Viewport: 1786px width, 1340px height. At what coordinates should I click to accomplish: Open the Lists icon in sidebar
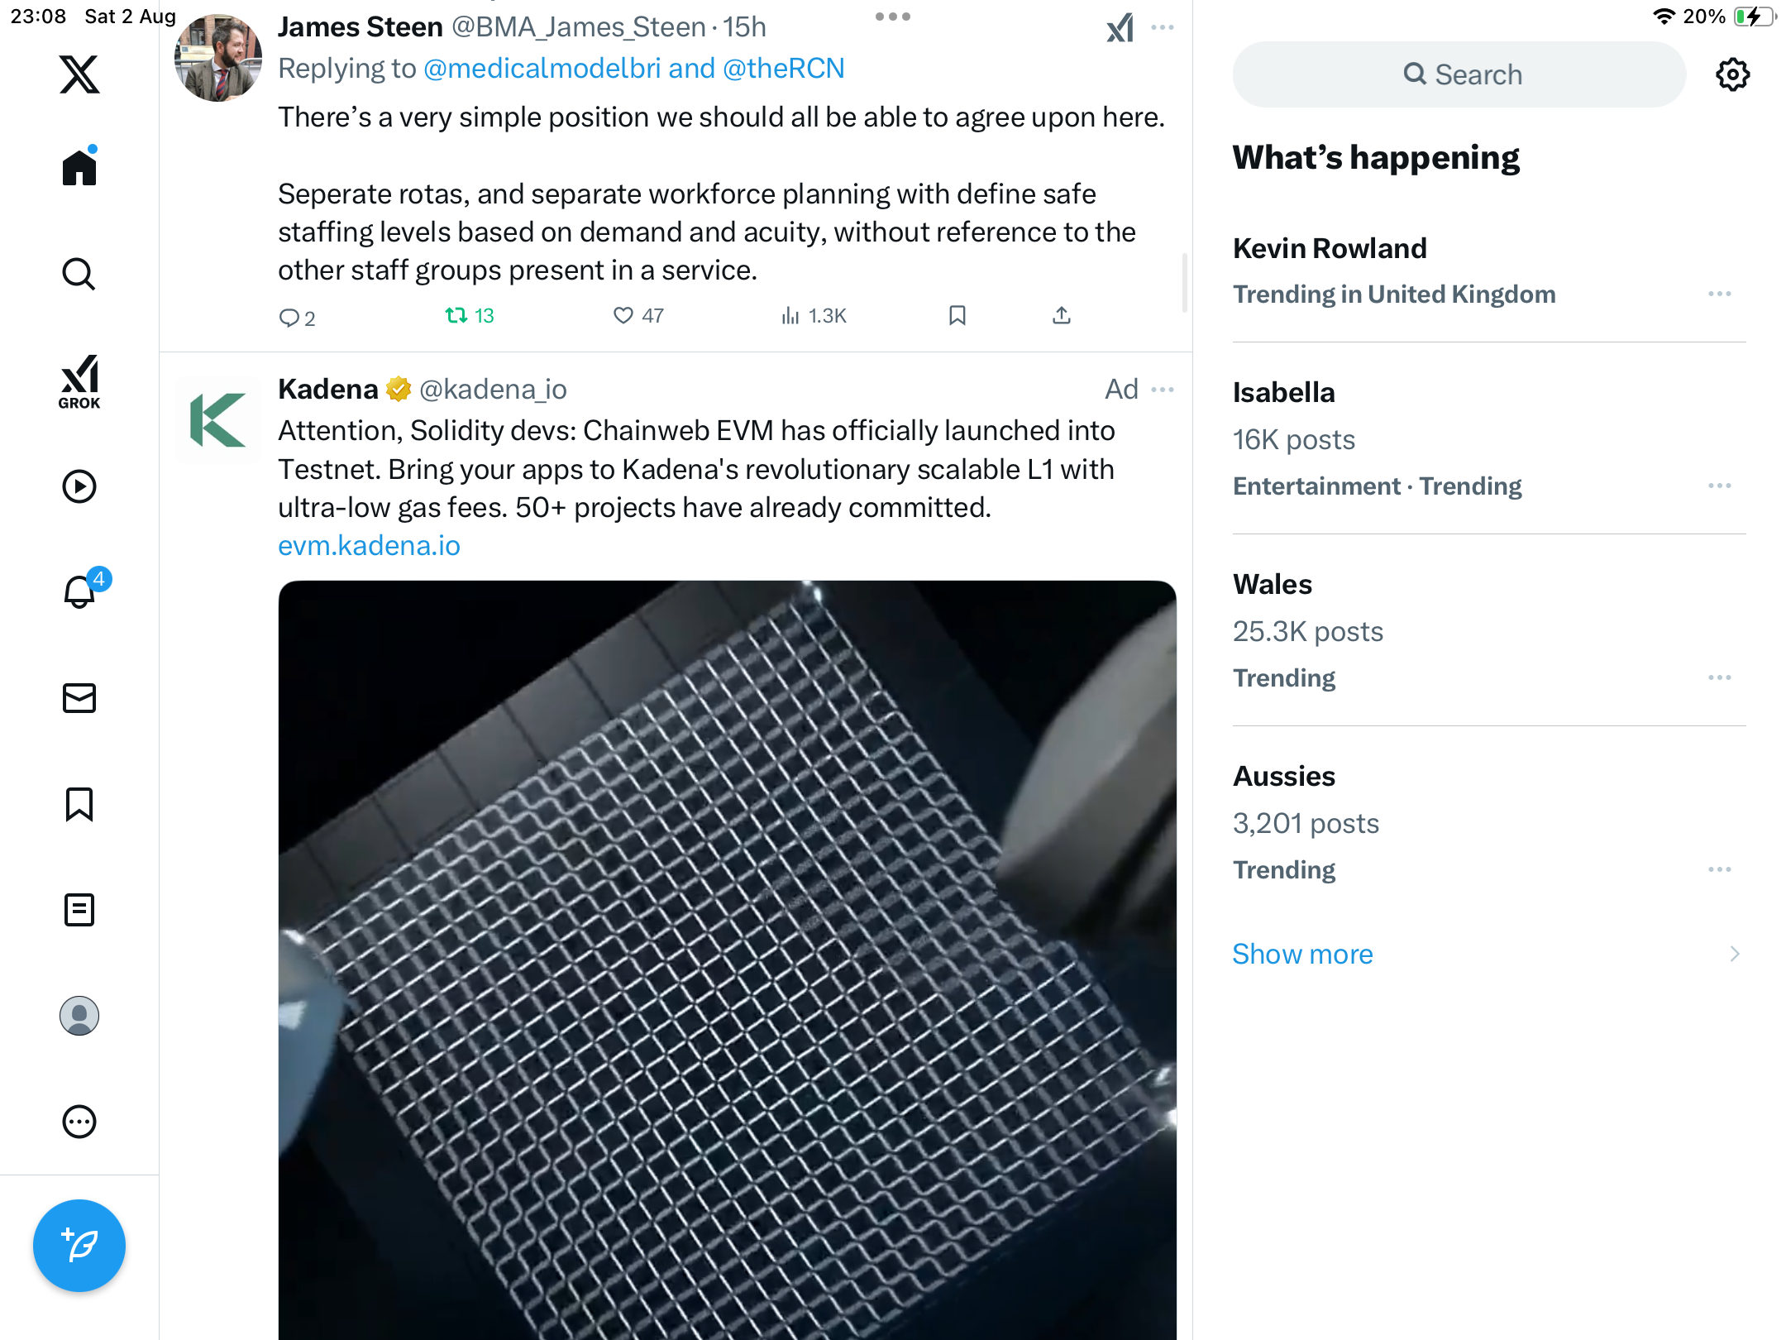(x=79, y=910)
